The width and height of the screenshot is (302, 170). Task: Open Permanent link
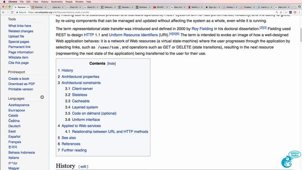click(x=19, y=47)
